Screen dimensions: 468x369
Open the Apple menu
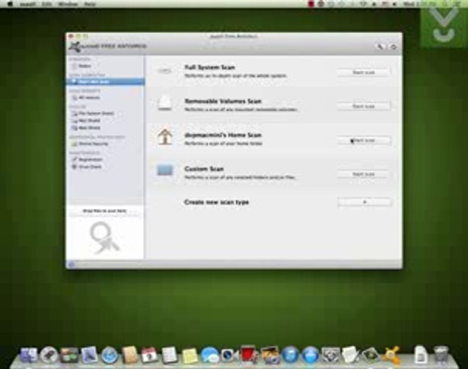(x=10, y=4)
